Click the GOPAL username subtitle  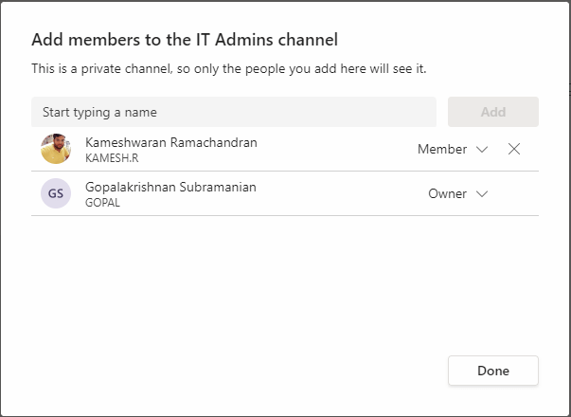click(x=102, y=203)
